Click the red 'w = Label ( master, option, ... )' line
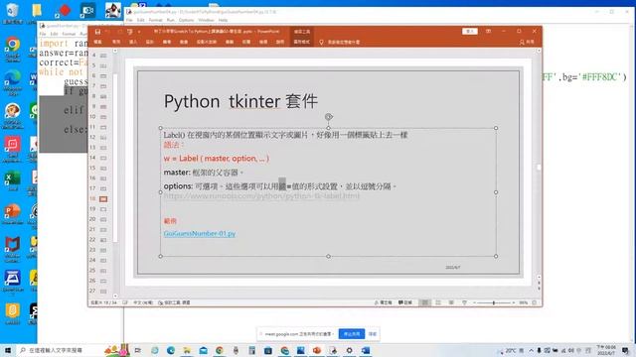 click(217, 159)
